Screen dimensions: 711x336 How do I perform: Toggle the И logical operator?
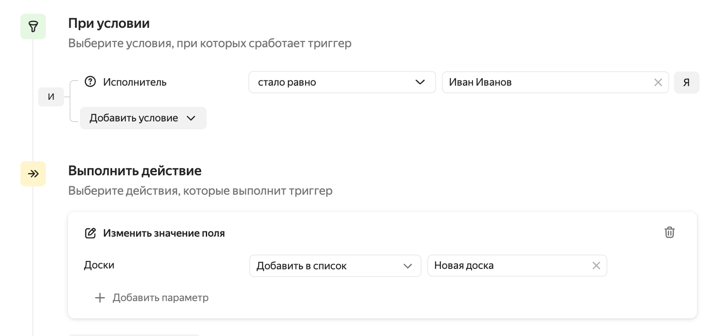click(x=51, y=97)
